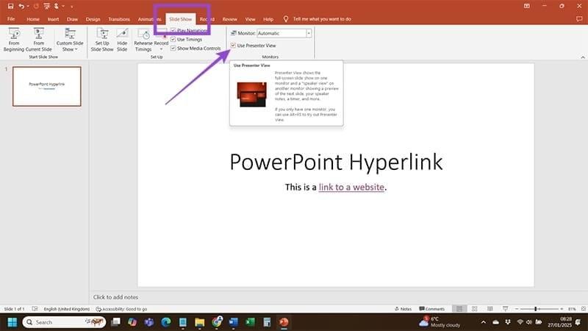
Task: Switch to the Transitions tab
Action: pyautogui.click(x=119, y=19)
